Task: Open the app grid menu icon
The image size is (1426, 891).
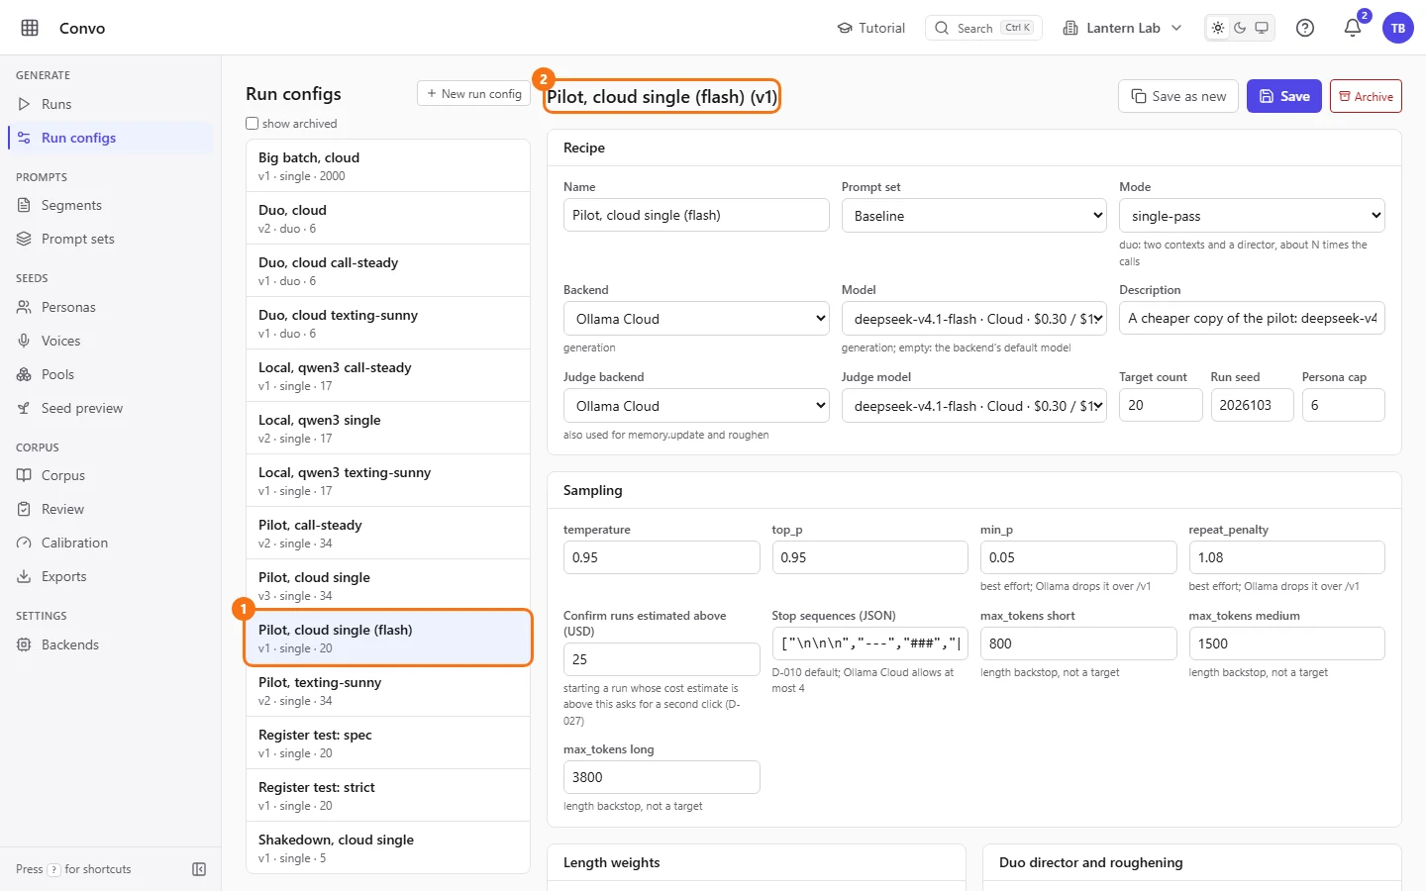Action: click(x=30, y=28)
